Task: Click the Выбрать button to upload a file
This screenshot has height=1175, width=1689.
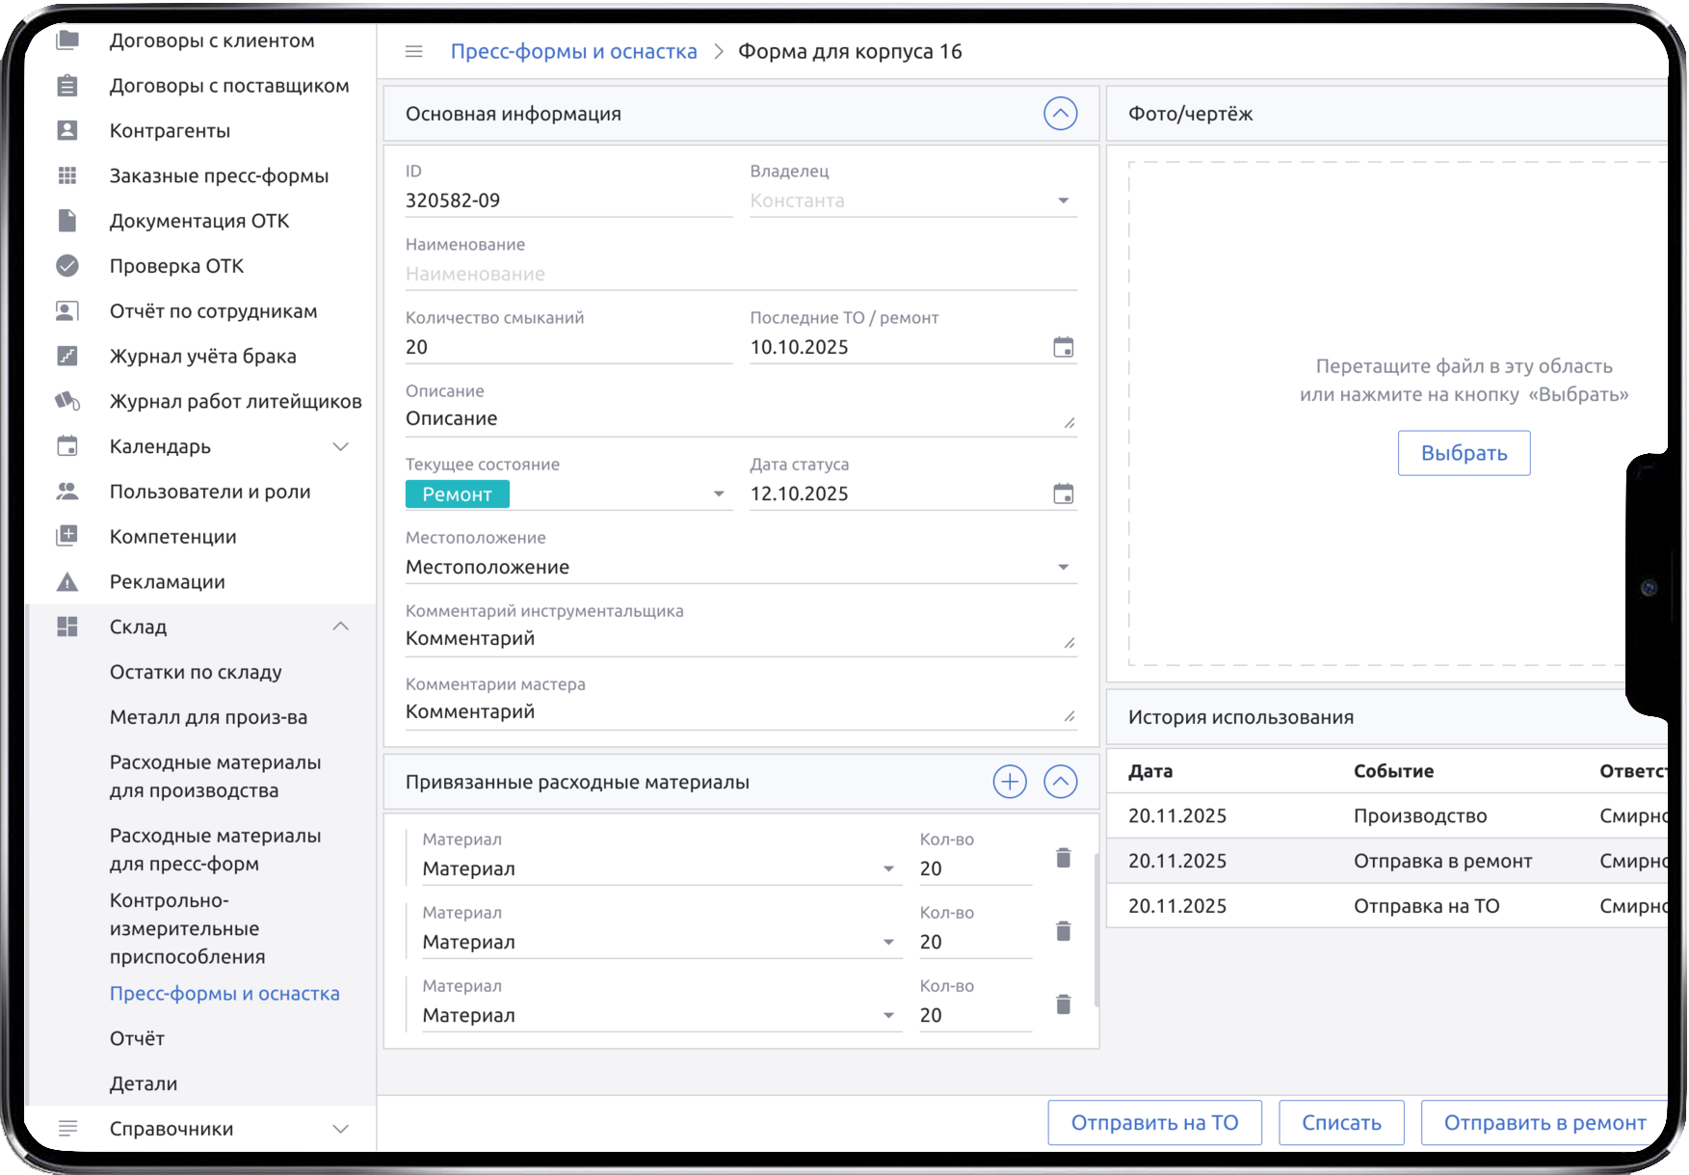Action: pos(1464,453)
